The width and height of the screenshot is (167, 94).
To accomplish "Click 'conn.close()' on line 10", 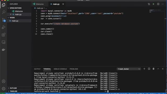I will (x=47, y=34).
